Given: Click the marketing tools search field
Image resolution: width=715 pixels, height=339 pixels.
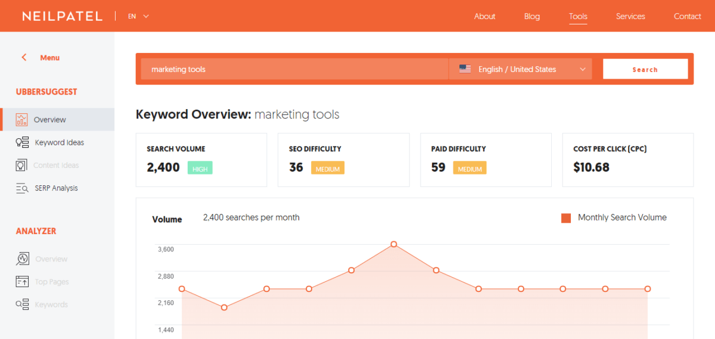Looking at the screenshot, I should click(294, 69).
